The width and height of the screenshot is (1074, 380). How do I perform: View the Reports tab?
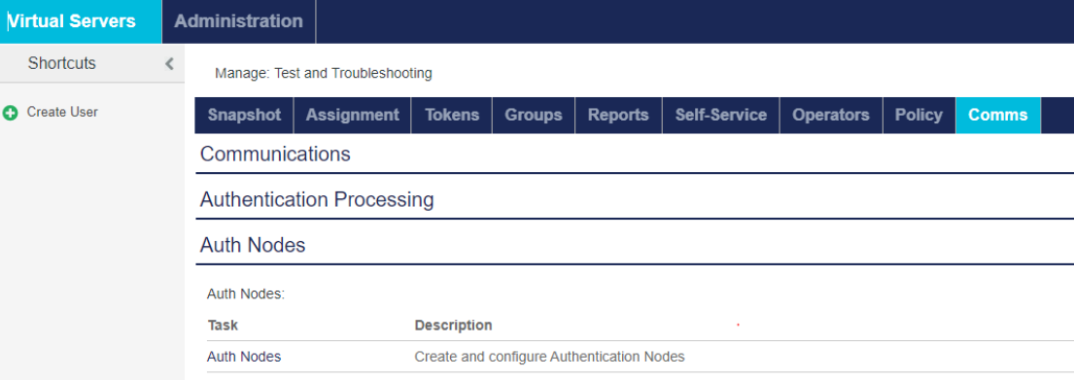[618, 115]
